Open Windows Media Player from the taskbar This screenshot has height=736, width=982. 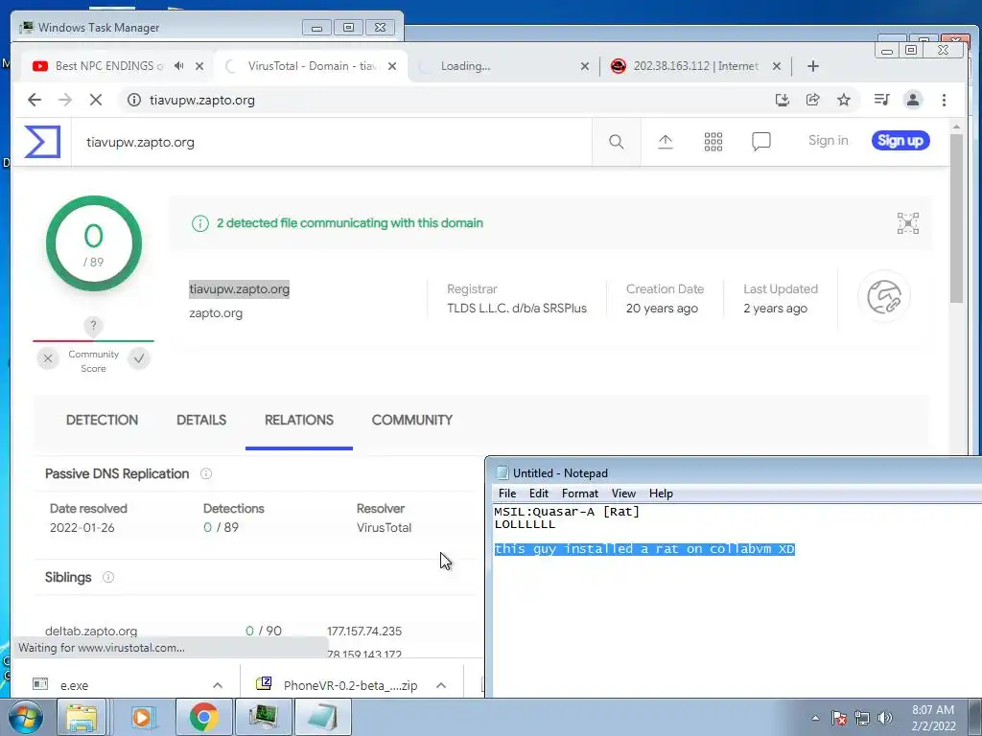(142, 717)
